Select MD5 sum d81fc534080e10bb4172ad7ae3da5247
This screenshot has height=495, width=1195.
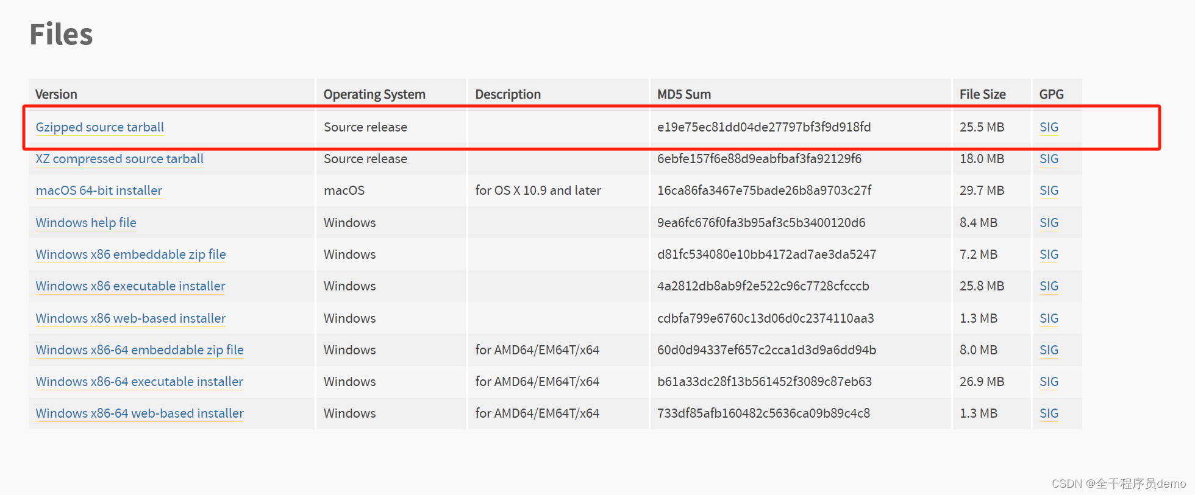[x=766, y=255]
